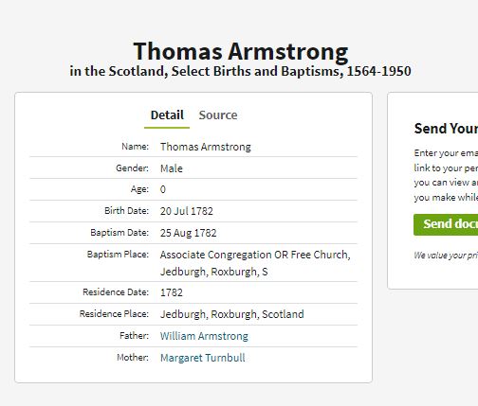The height and width of the screenshot is (406, 478).
Task: Click the Enter your email description text
Action: coord(446,175)
